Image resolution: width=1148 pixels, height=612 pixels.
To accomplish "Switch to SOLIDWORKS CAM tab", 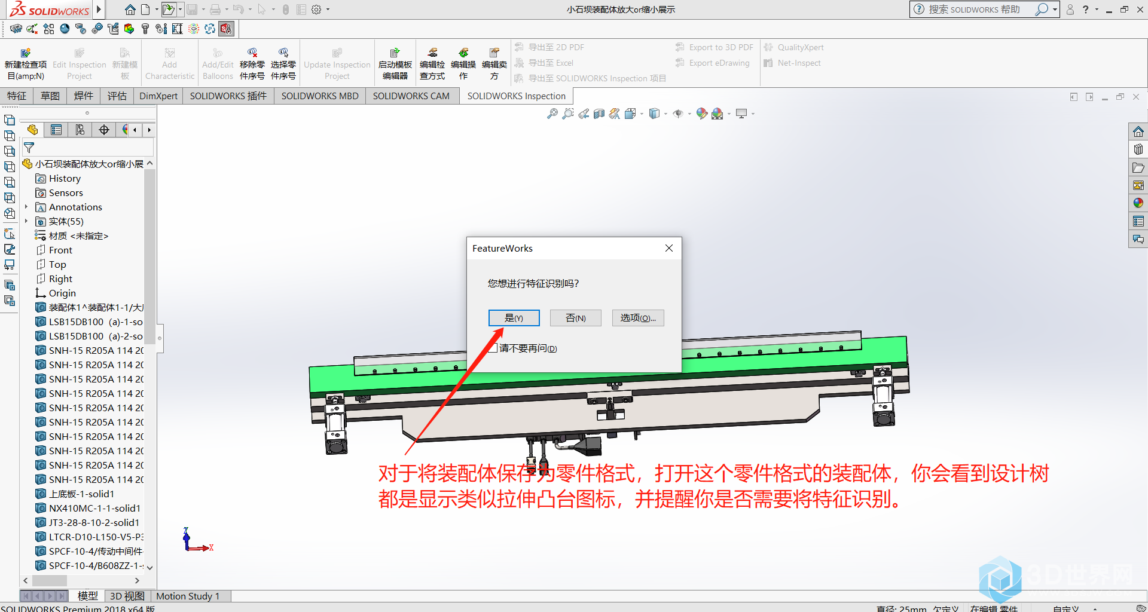I will (x=411, y=96).
